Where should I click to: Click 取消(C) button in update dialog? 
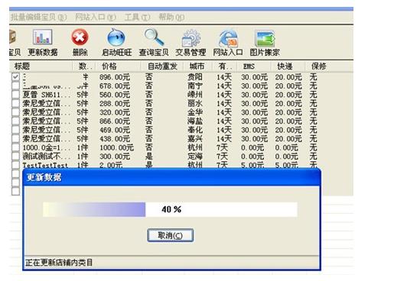coord(170,235)
